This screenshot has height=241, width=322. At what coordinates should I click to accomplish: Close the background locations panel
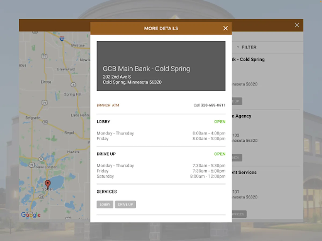coord(297,25)
